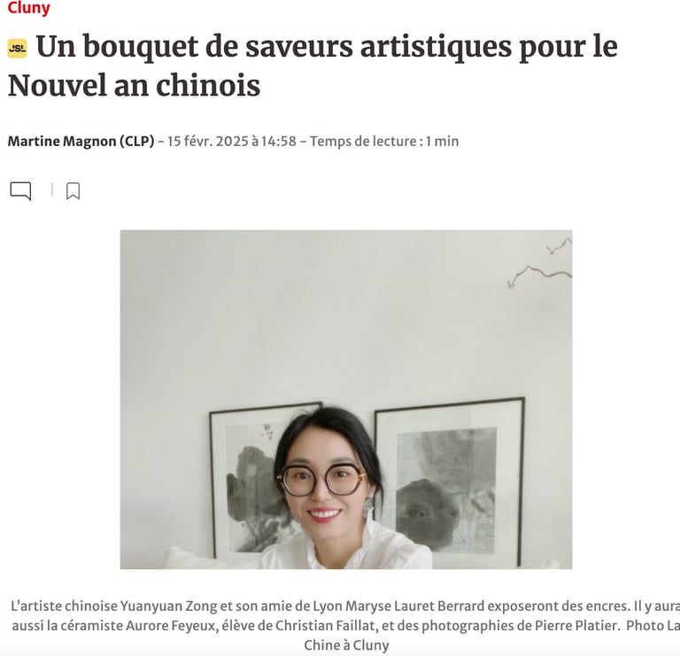
Task: Click the words "Nouvel an chinois" in title
Action: [x=134, y=85]
